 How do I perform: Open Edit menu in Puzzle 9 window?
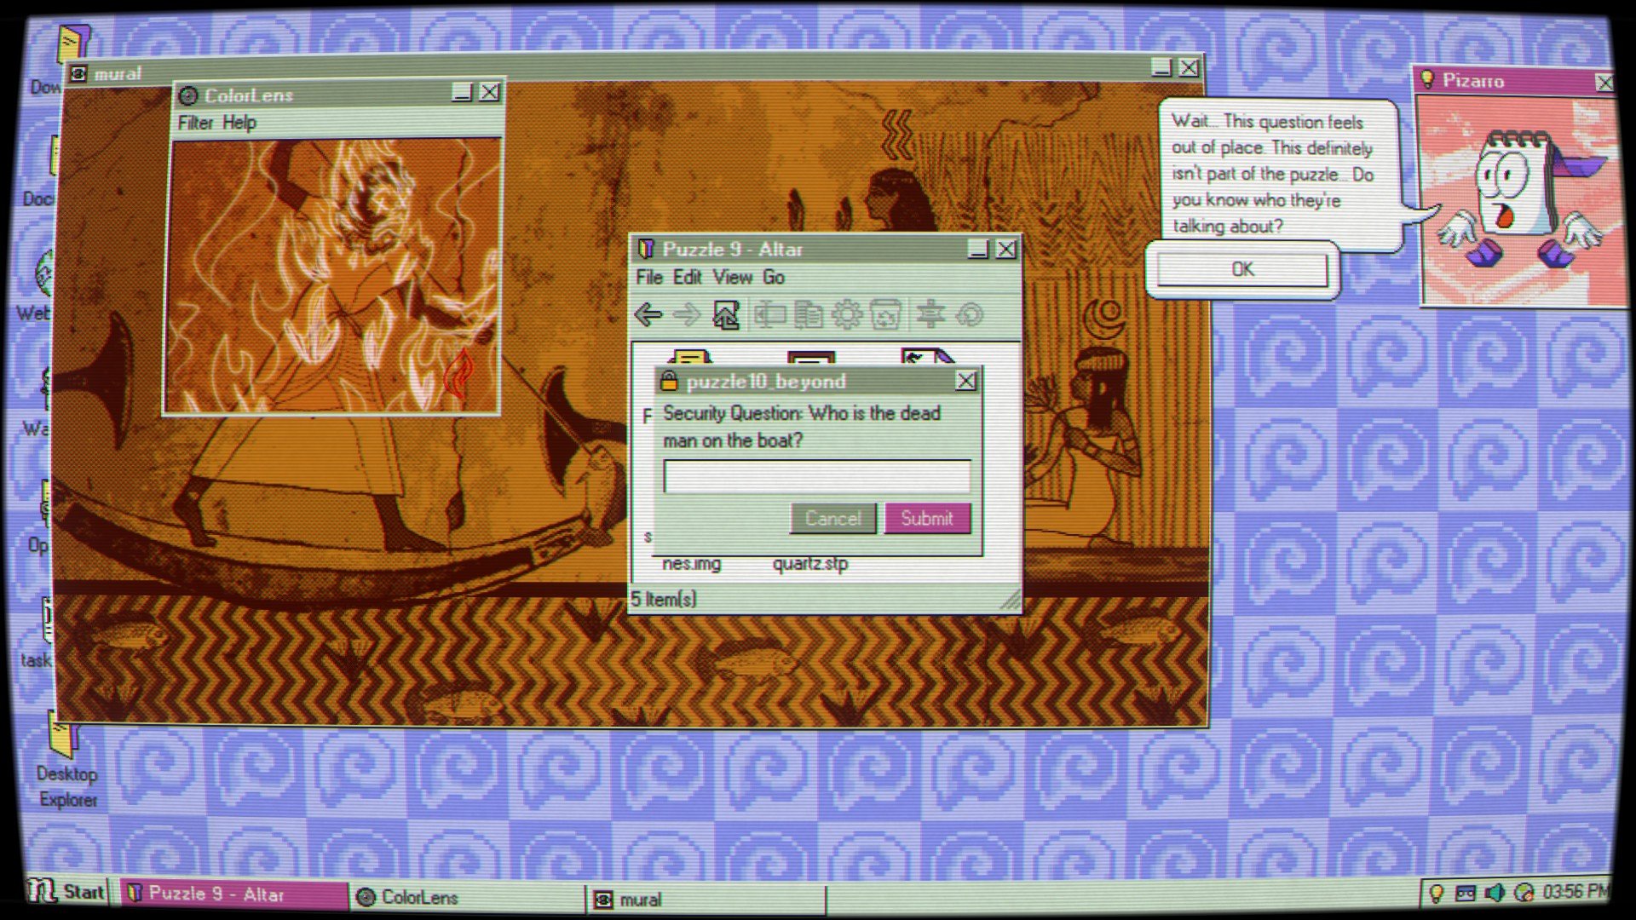coord(687,278)
